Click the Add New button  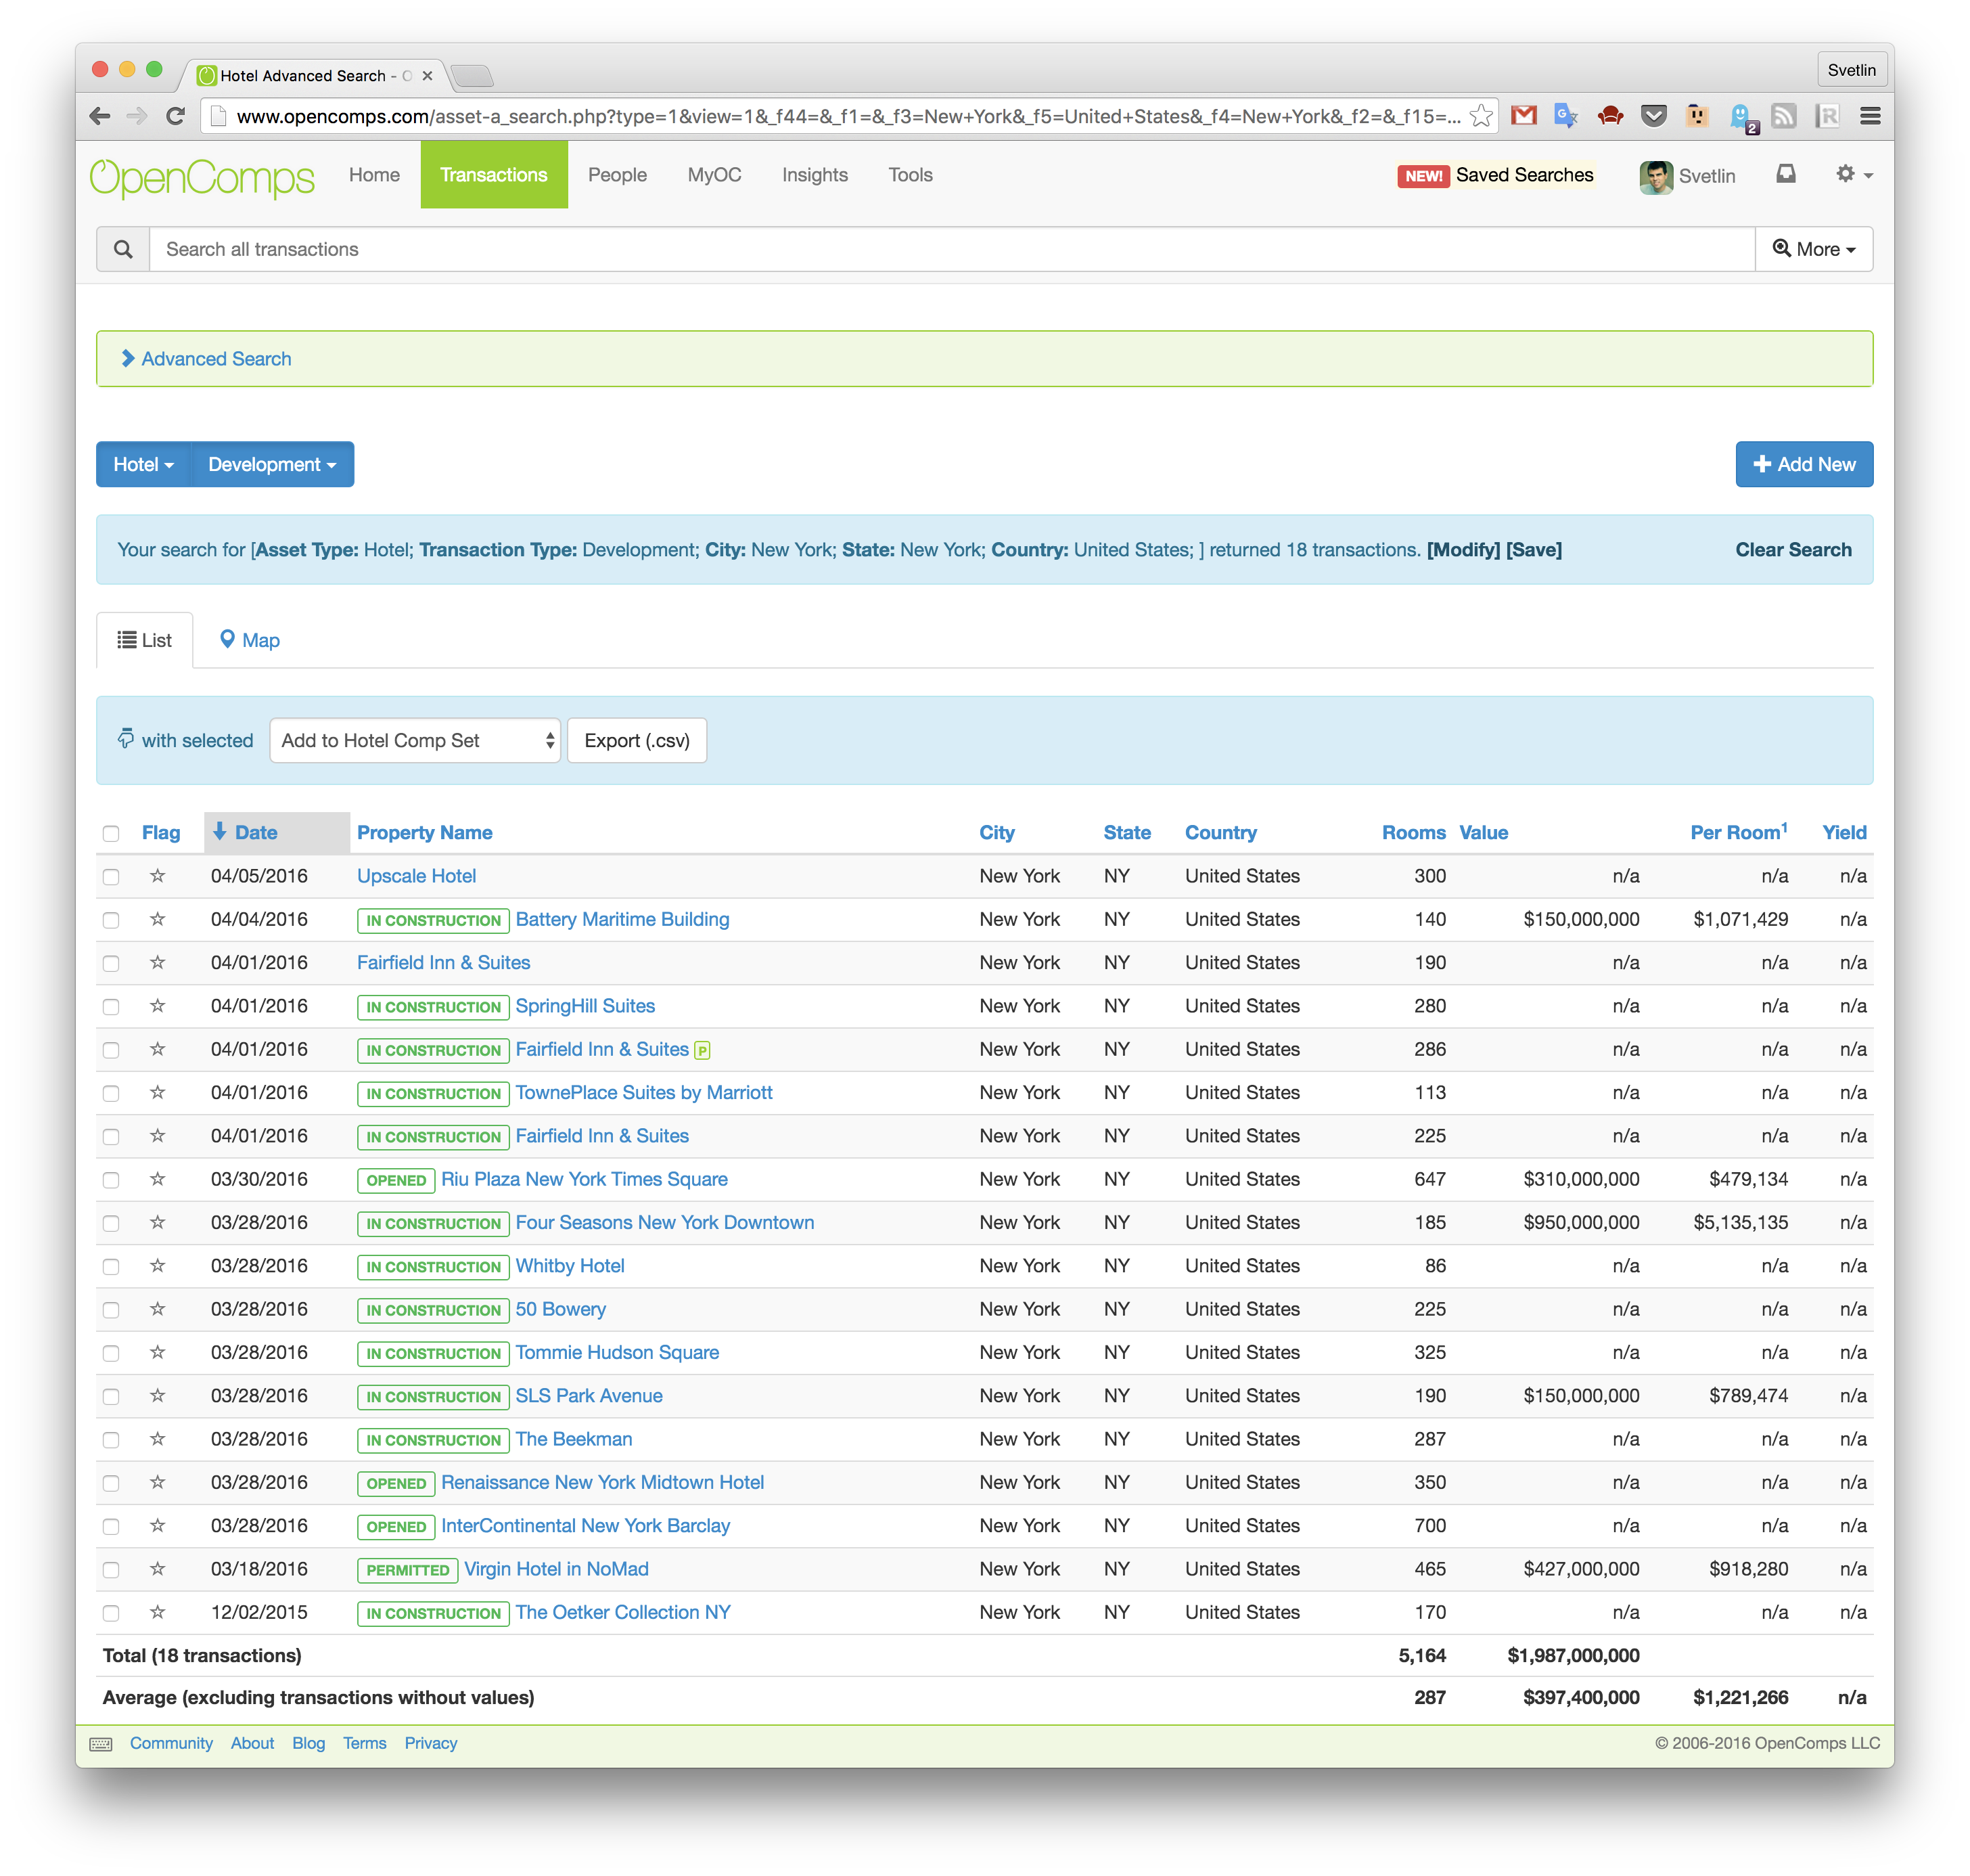(x=1803, y=464)
